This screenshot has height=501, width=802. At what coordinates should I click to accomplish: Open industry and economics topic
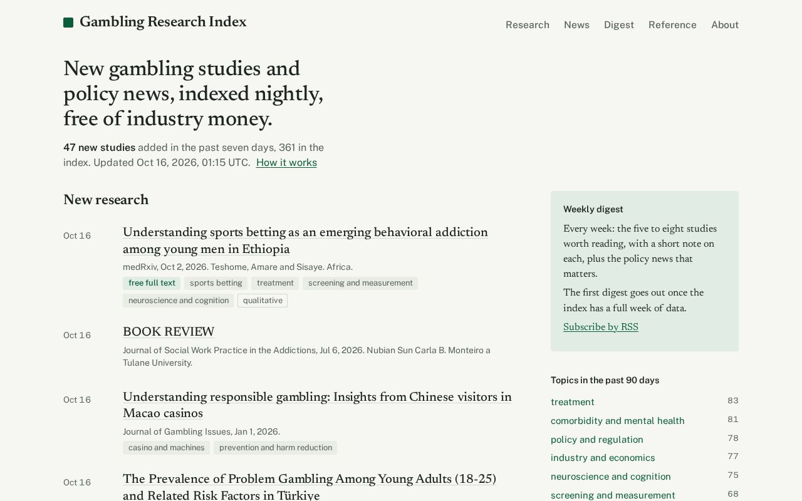coord(603,458)
